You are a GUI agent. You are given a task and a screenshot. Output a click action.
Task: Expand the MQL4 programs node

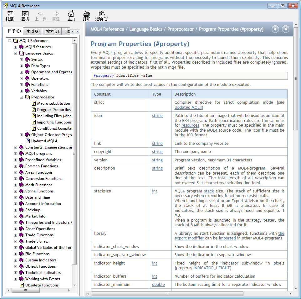16,154
